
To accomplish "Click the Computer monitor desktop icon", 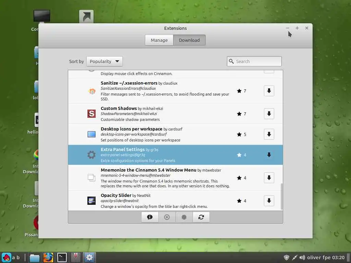I will pos(41,16).
